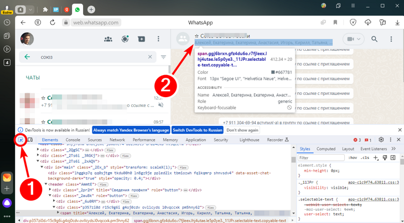Viewport: 404px width, 223px height.
Task: Expand more Styles pane tabs chevron
Action: tap(393, 148)
